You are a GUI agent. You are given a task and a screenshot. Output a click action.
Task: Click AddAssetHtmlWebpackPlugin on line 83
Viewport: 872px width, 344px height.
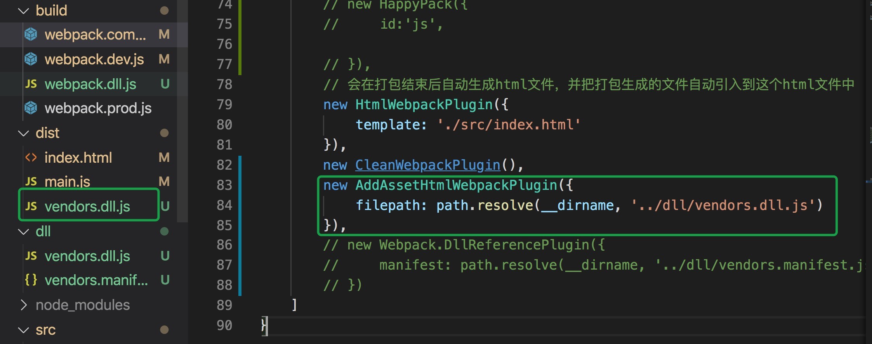[457, 185]
